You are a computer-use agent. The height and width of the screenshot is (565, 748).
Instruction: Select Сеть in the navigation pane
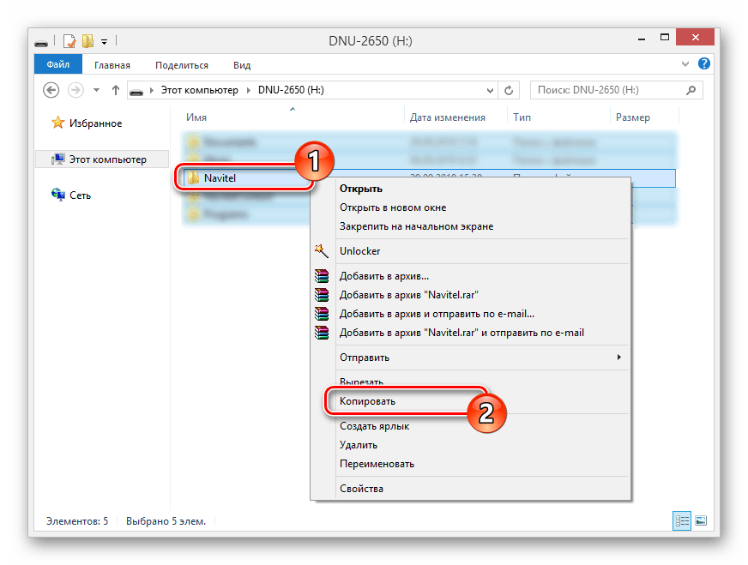80,195
